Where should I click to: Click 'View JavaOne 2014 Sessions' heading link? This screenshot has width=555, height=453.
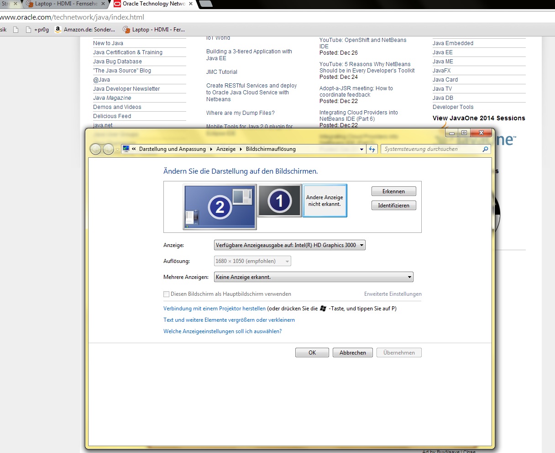tap(479, 118)
